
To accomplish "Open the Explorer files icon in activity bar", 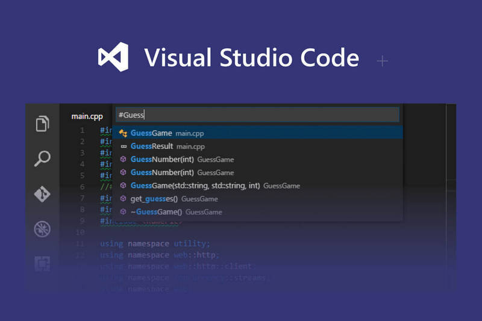I will coord(42,123).
